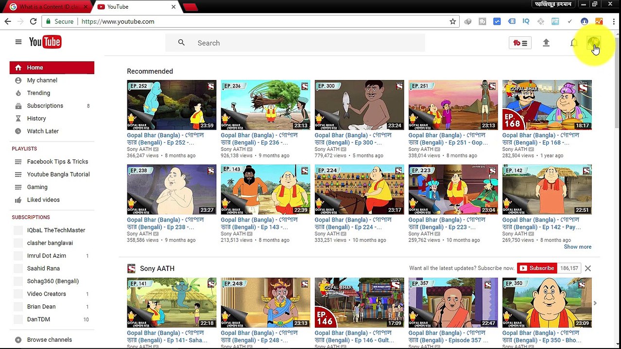Open Gopal Bhar Ep 300 title link

click(x=353, y=139)
